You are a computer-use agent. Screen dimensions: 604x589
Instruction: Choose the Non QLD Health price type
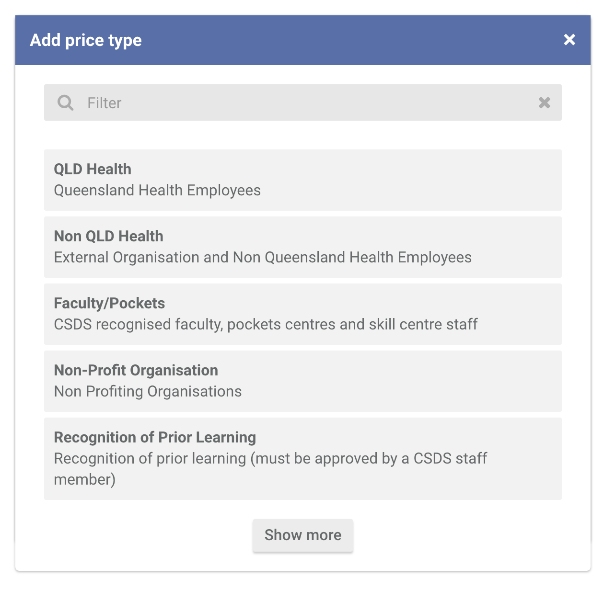point(303,247)
